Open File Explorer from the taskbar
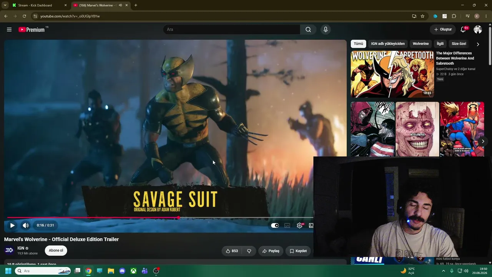Viewport: 492px width, 277px height. pyautogui.click(x=111, y=271)
